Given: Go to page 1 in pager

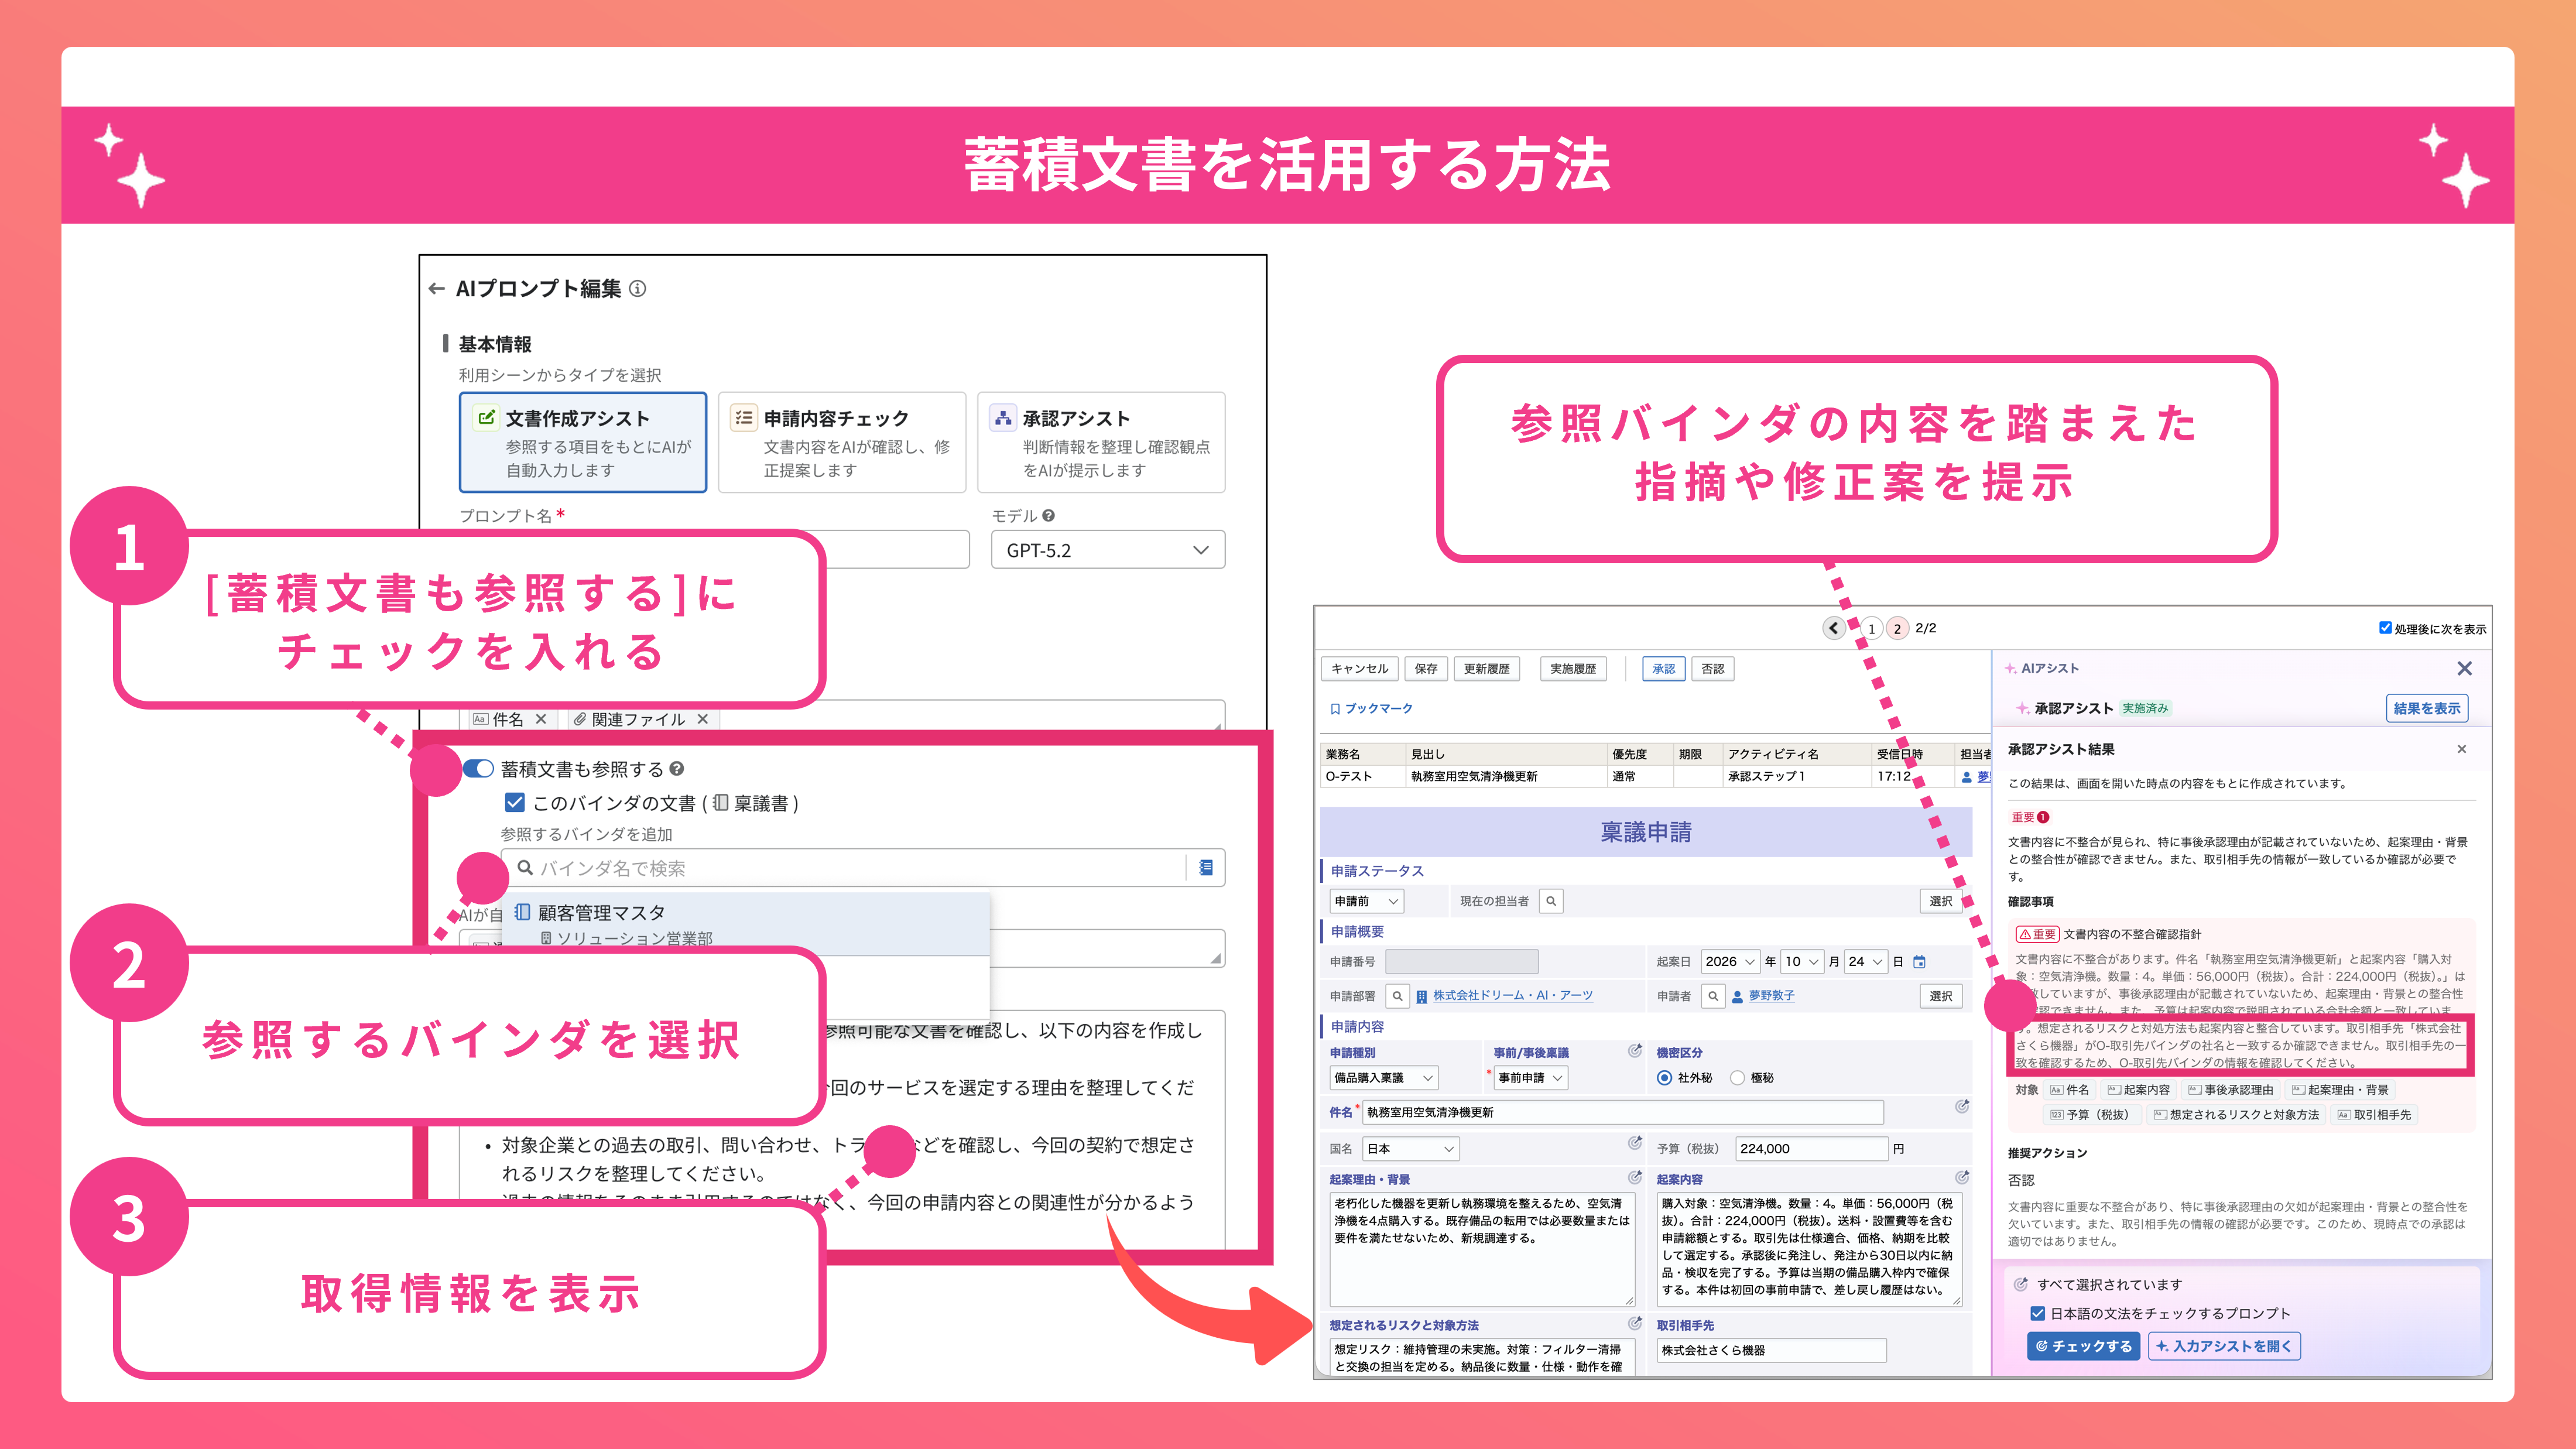Looking at the screenshot, I should tap(1871, 628).
